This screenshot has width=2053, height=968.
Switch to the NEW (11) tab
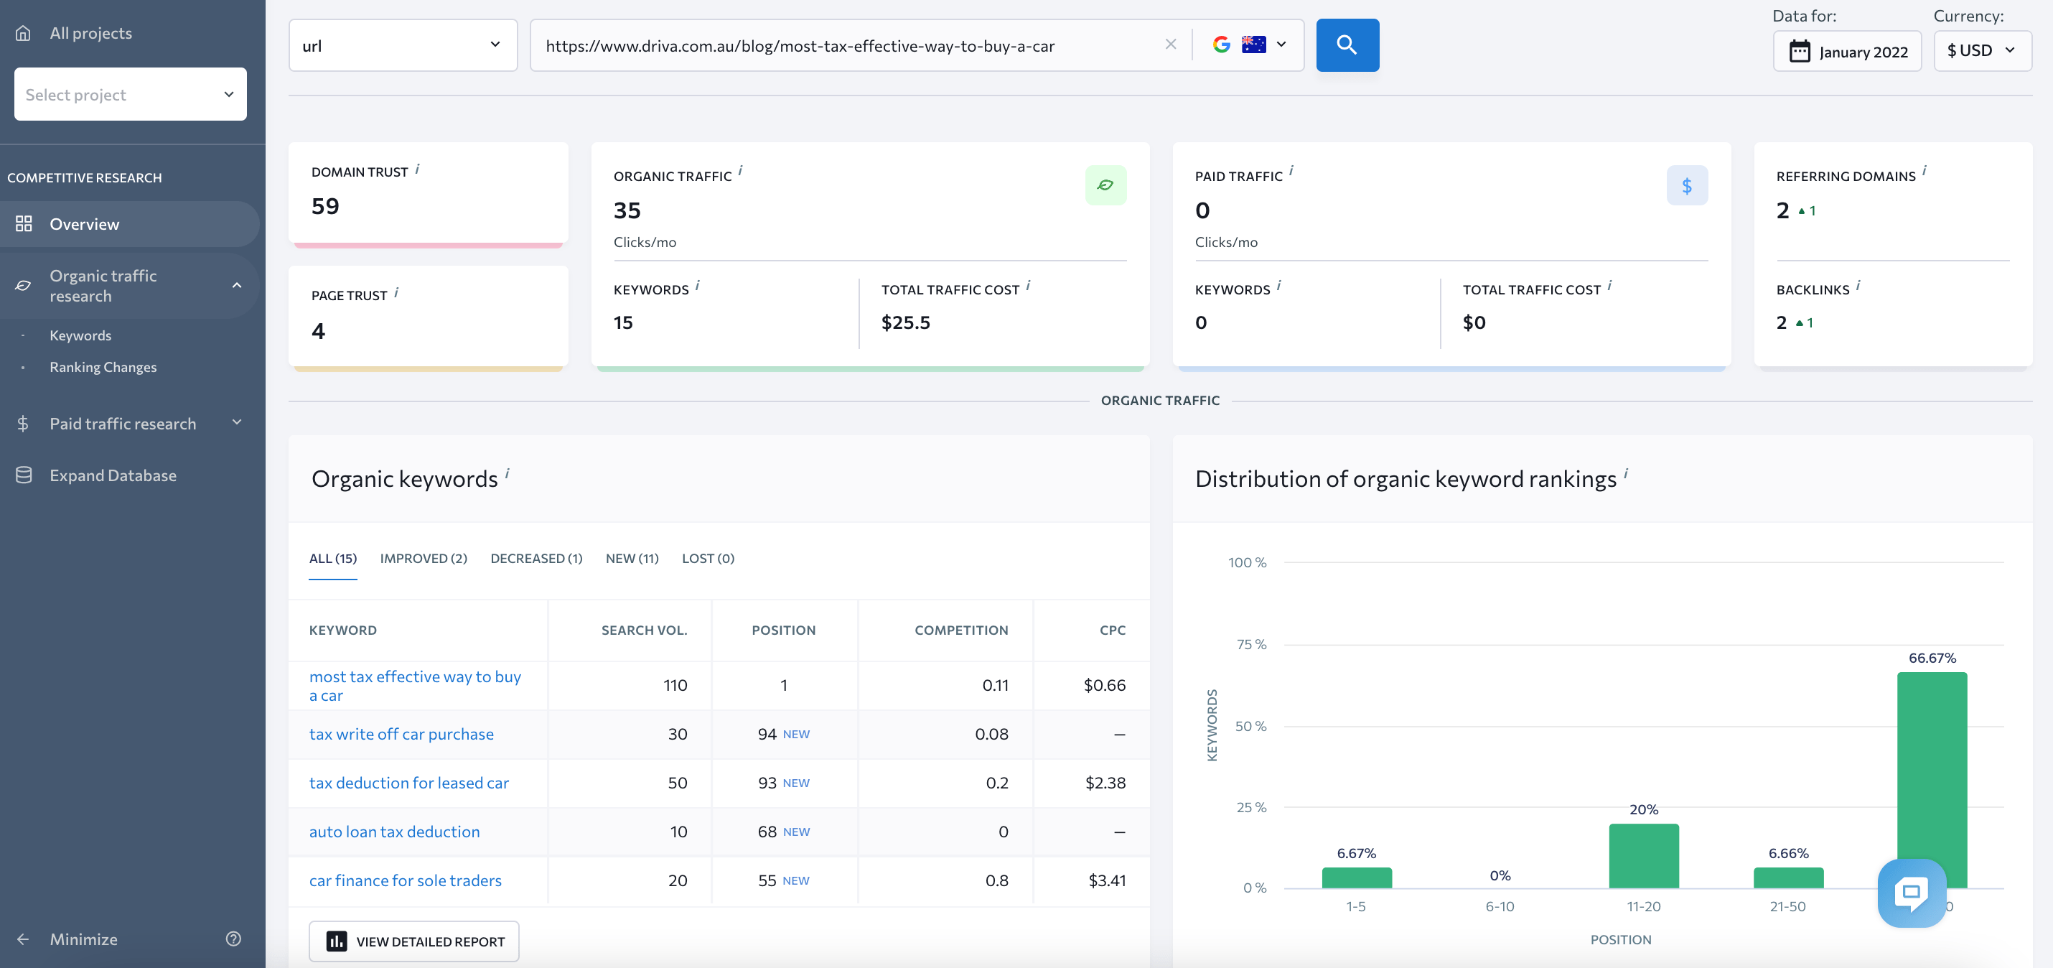tap(632, 558)
